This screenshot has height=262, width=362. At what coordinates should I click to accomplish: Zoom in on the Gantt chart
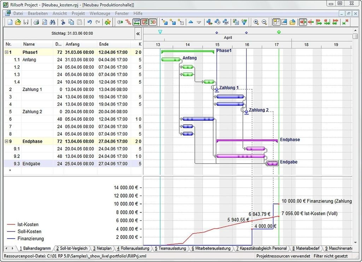pos(256,22)
